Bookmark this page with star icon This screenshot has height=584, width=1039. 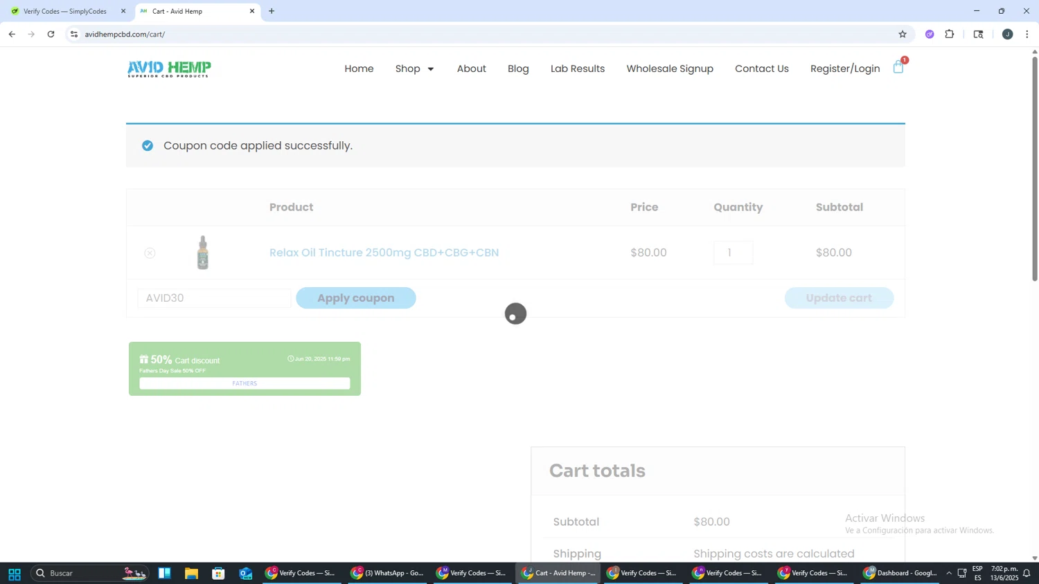[x=903, y=34]
